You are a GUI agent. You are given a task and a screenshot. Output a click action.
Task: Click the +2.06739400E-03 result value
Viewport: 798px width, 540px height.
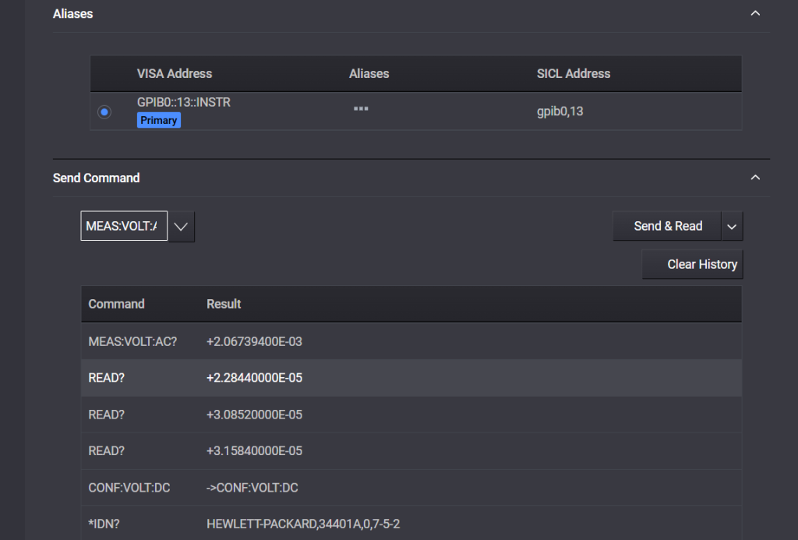255,341
